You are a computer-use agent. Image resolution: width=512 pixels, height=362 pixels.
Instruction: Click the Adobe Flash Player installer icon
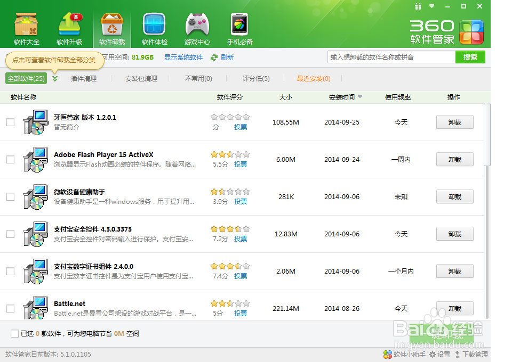[36, 159]
